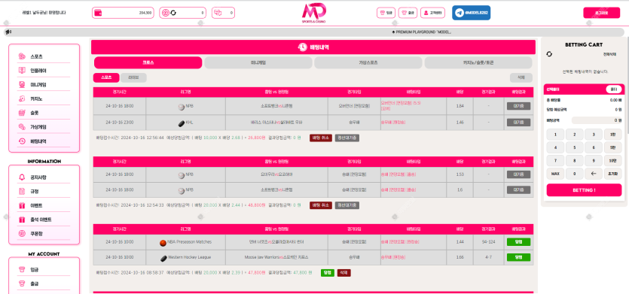Select the 슬롯 sidebar icon
Viewport: 629px width, 294px height.
(22, 113)
